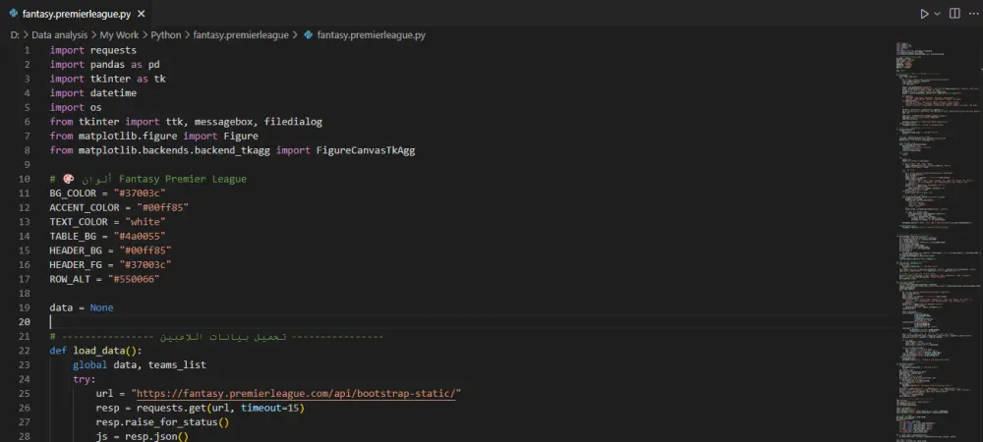
Task: Open the fantasy.premierleague.py file breadcrumb
Action: (x=372, y=35)
